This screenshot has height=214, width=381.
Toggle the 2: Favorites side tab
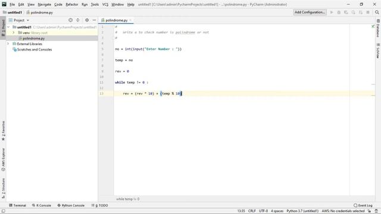tap(3, 131)
